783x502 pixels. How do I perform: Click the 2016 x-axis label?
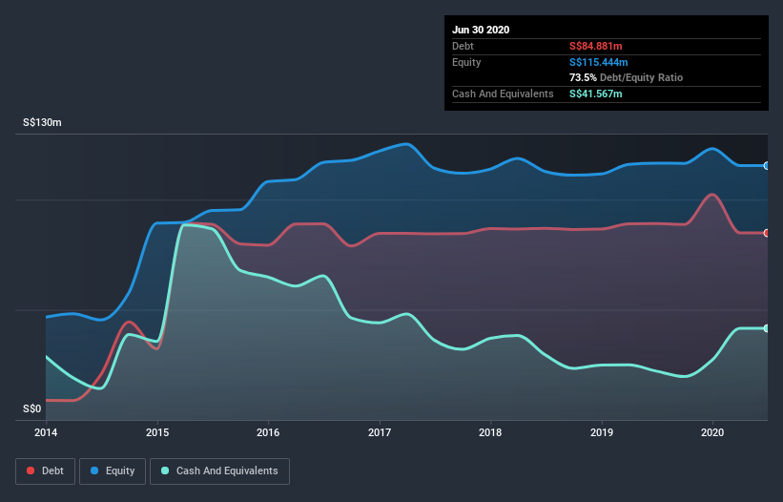[x=268, y=432]
